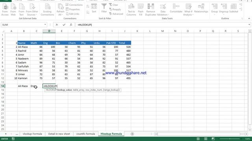Select all cells corner button
252x141 pixels.
coord(3,31)
